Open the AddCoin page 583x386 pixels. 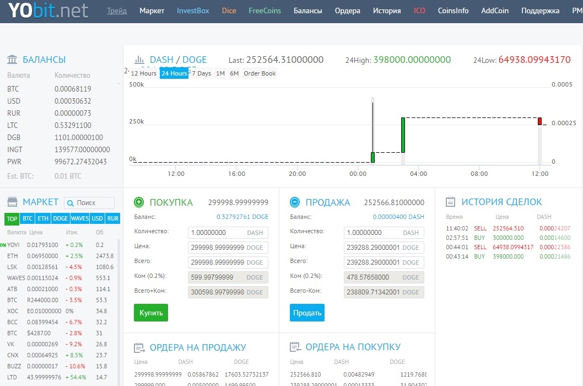point(495,11)
